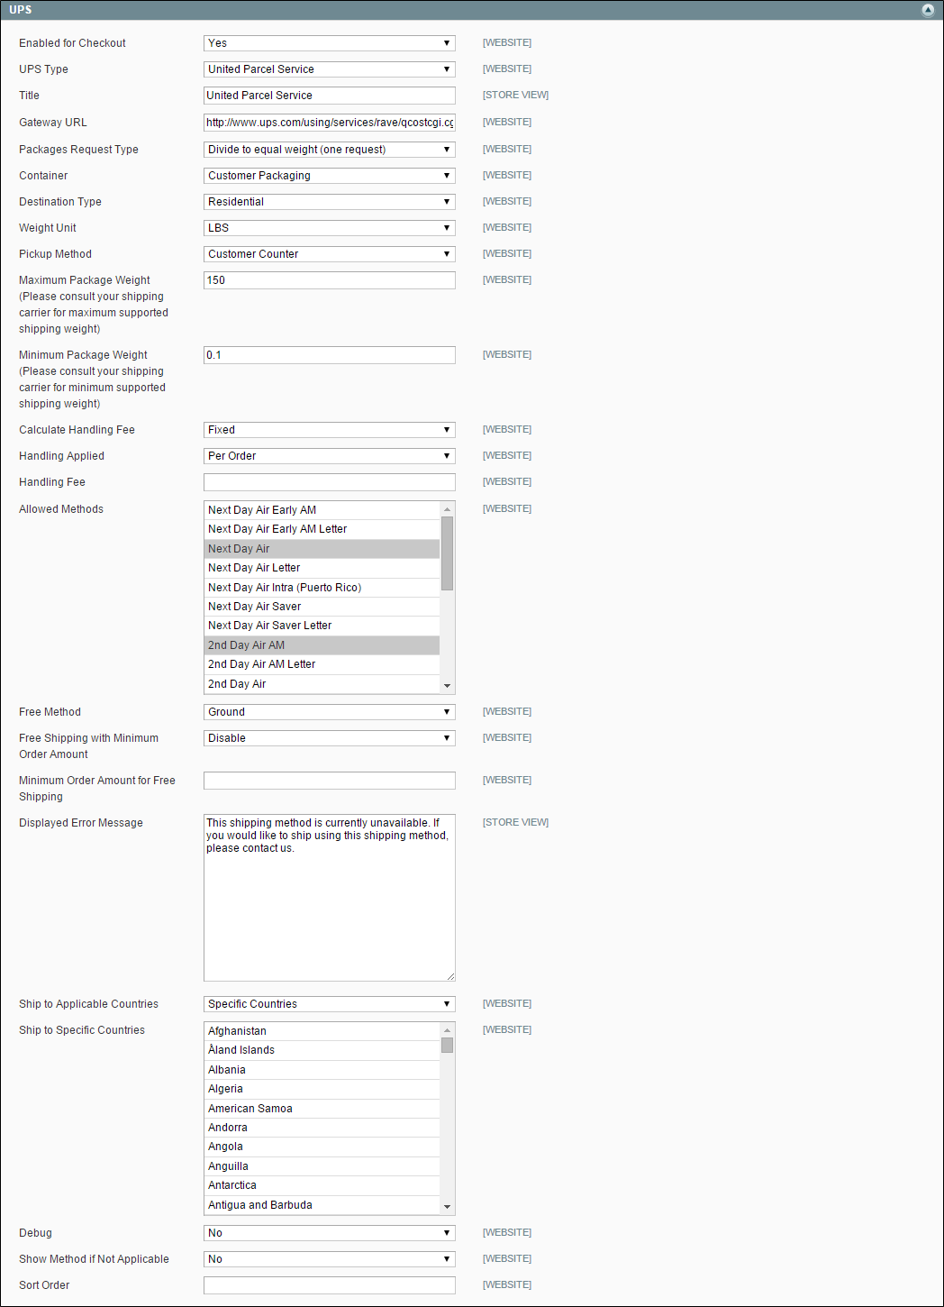Click countries list scrollbar down arrow
This screenshot has width=944, height=1307.
447,1207
